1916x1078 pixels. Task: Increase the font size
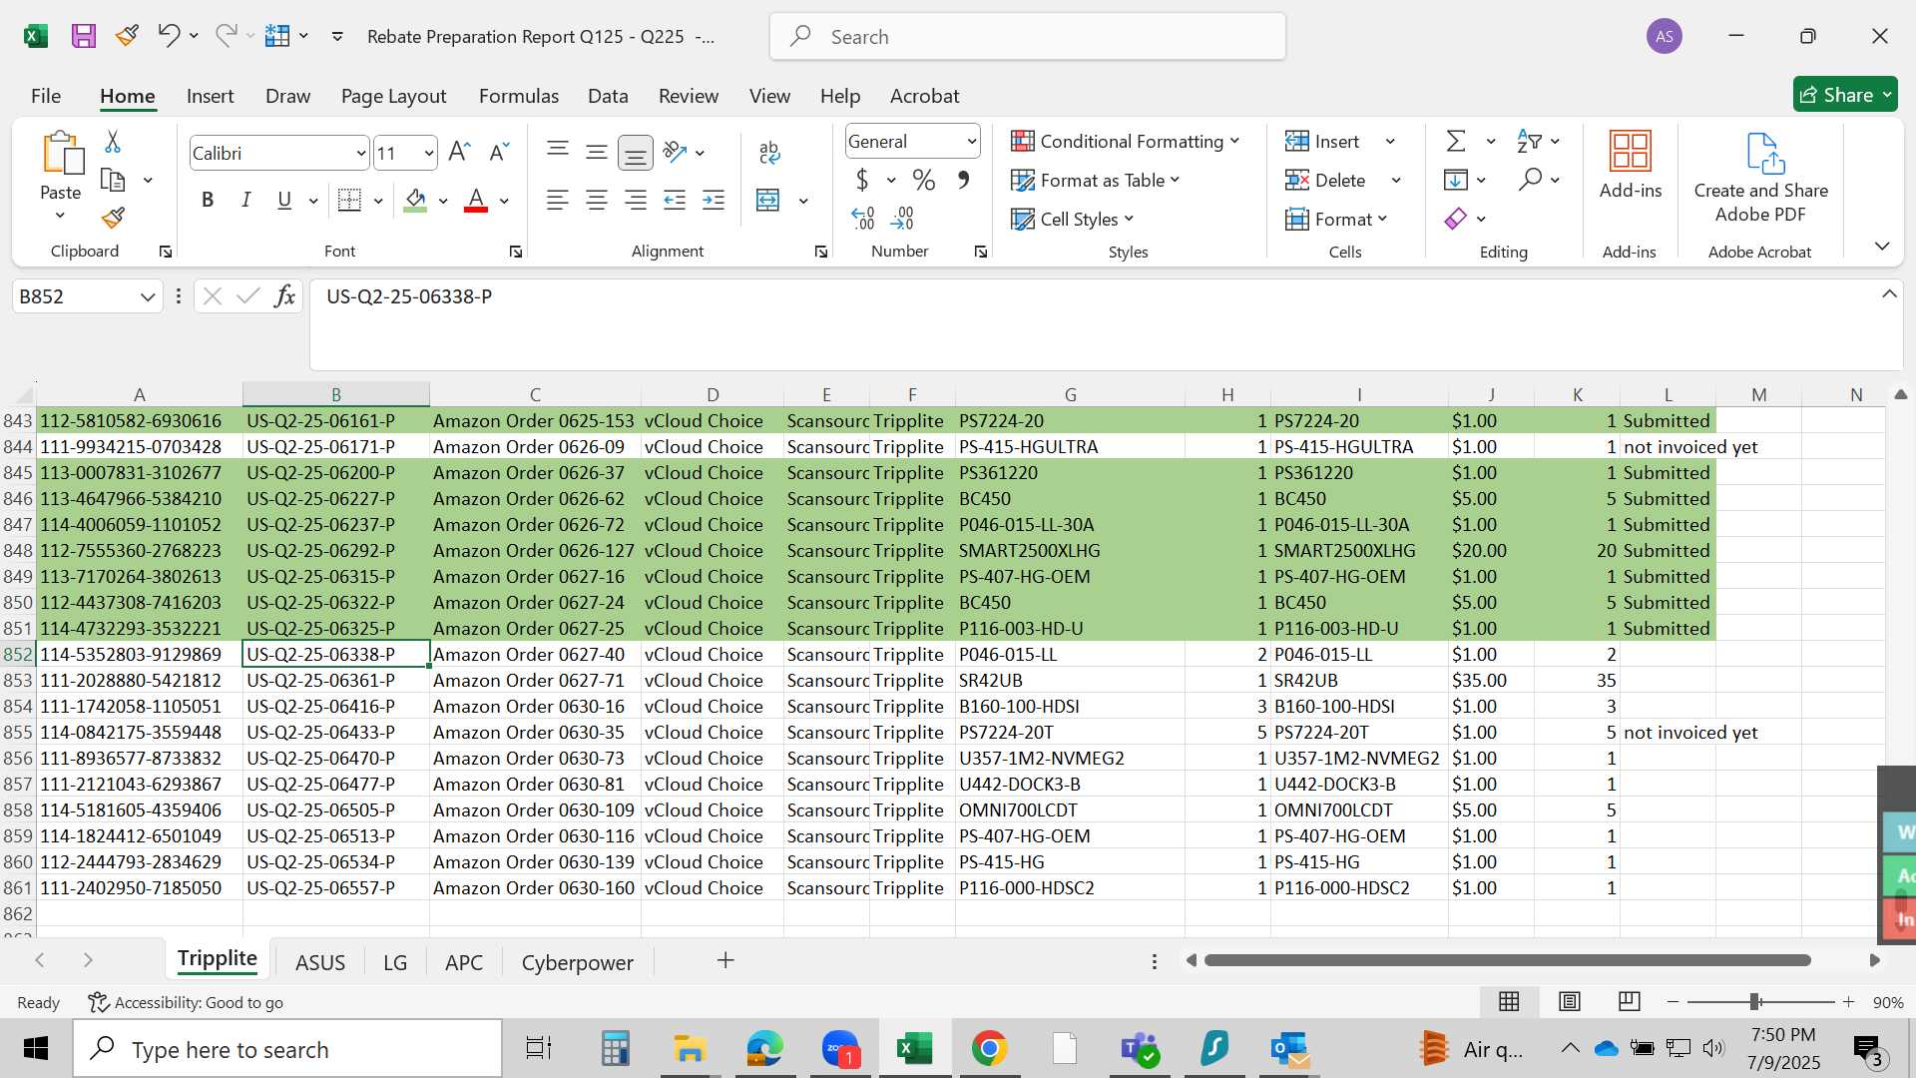click(459, 153)
